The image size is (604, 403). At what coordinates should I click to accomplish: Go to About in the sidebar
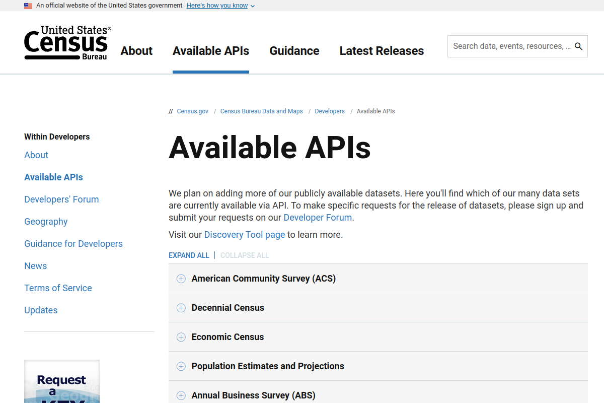[36, 155]
